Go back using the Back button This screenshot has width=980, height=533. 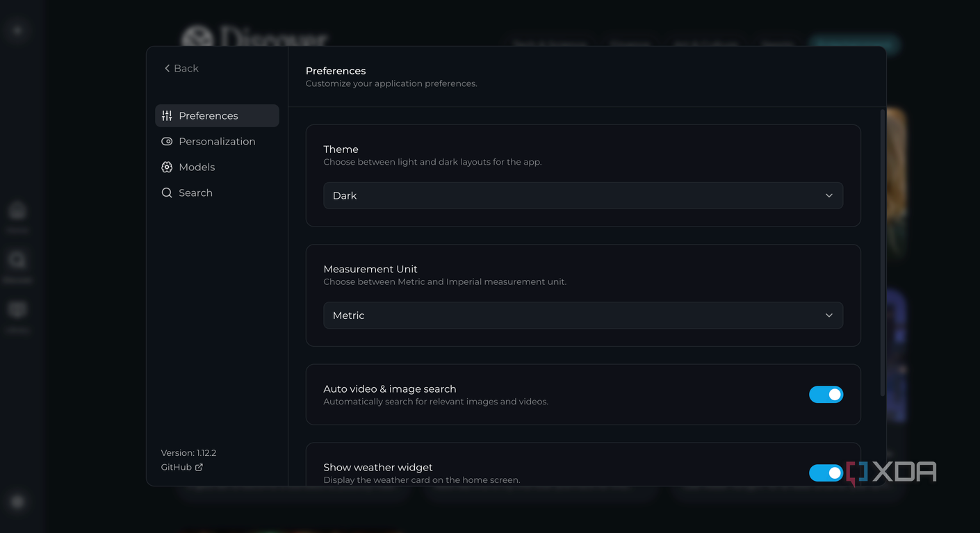(181, 68)
